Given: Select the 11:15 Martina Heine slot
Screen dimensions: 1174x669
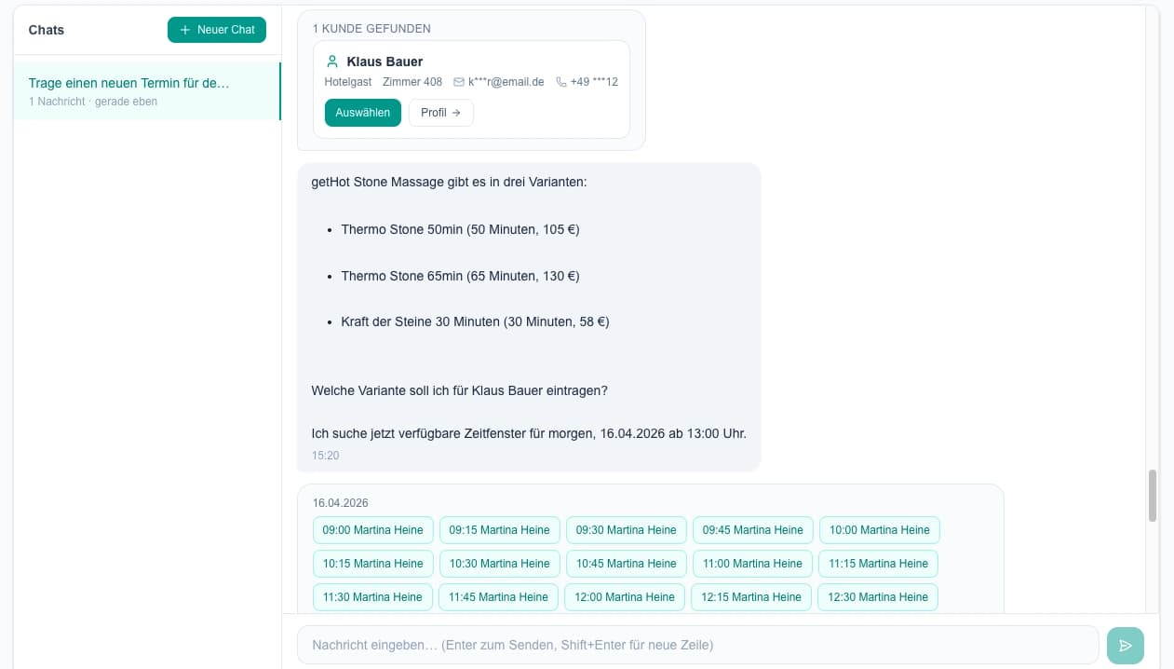Looking at the screenshot, I should pos(878,564).
